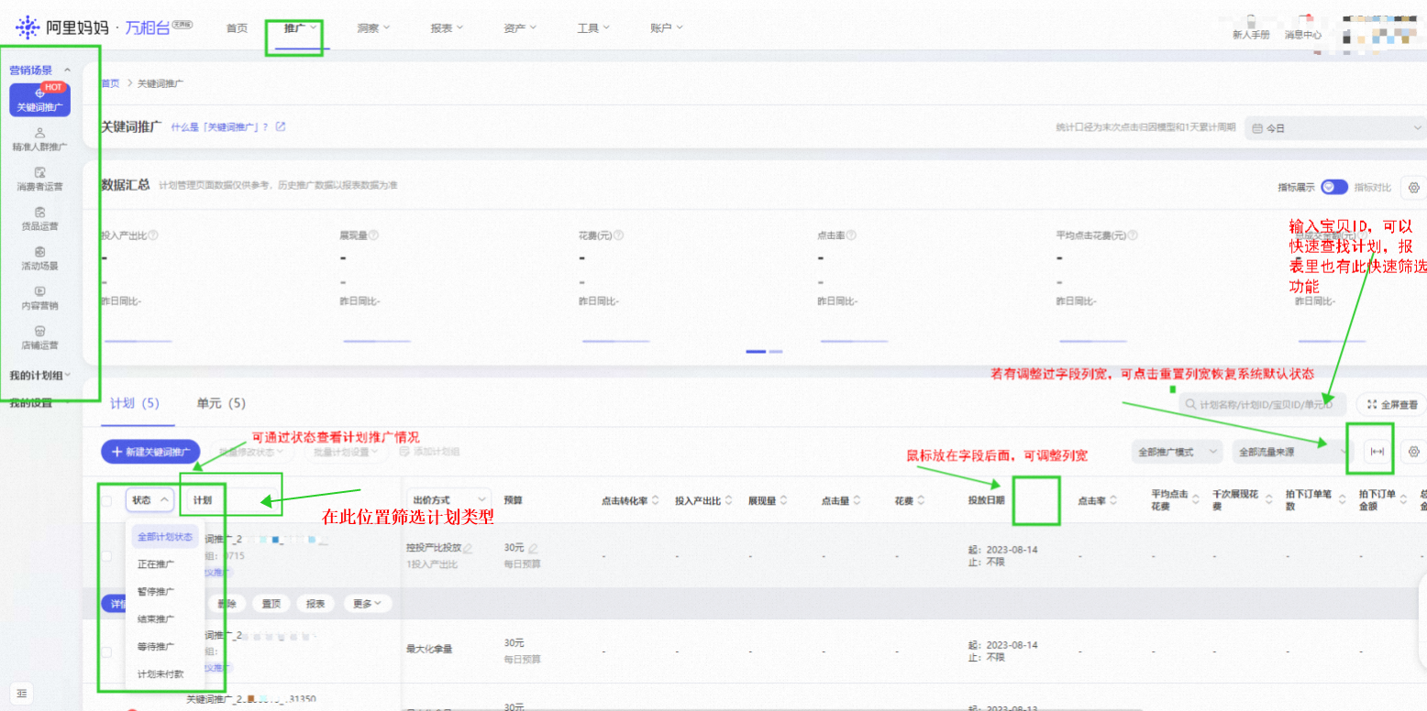1427x711 pixels.
Task: Open the 消息中心 message icon
Action: (x=1303, y=20)
